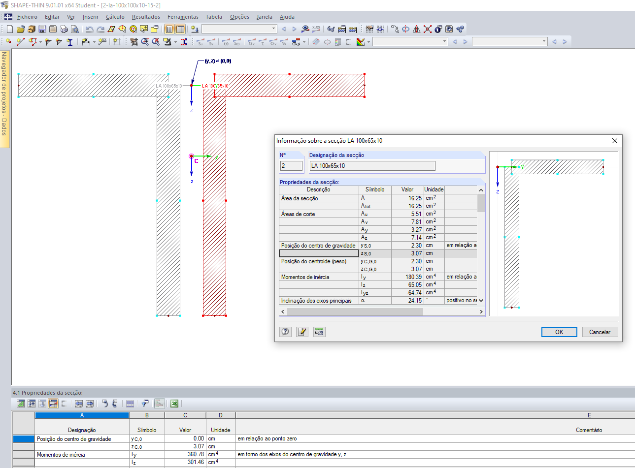Click Cancelar in the section dialog

(600, 332)
